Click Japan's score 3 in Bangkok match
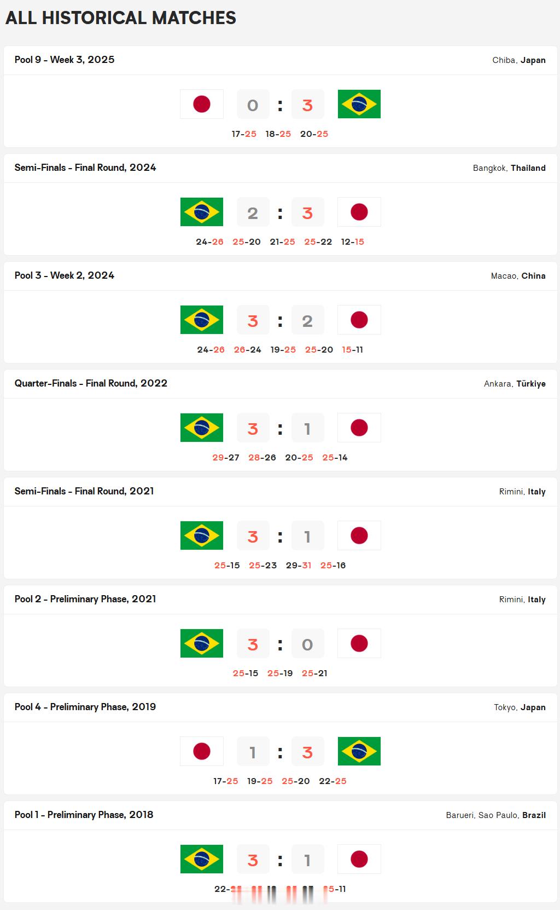 tap(307, 212)
